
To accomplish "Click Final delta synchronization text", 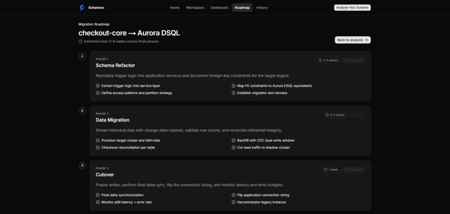I will (122, 195).
